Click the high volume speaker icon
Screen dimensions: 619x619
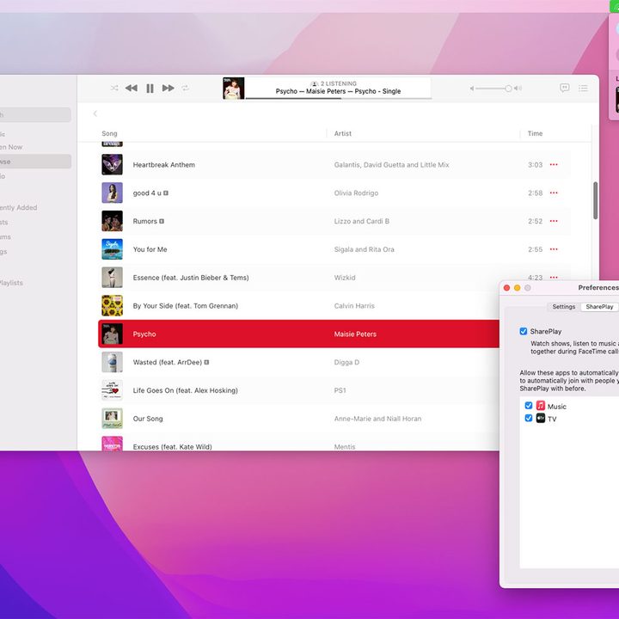click(x=518, y=88)
